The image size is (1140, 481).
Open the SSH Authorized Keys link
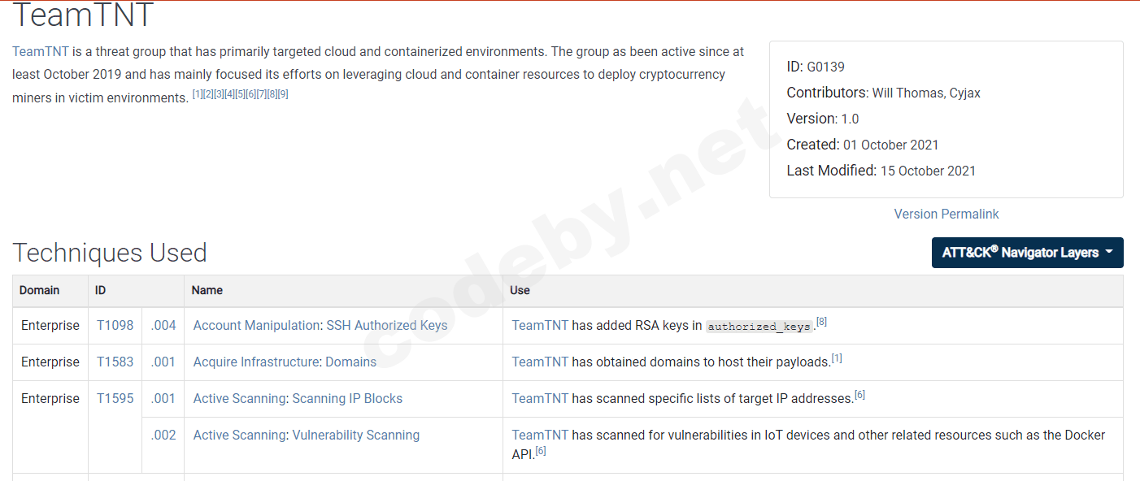(x=387, y=325)
